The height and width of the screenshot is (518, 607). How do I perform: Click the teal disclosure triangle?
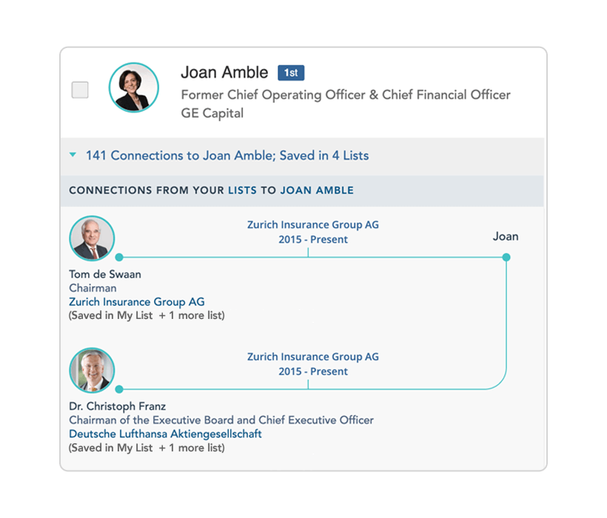click(x=73, y=155)
